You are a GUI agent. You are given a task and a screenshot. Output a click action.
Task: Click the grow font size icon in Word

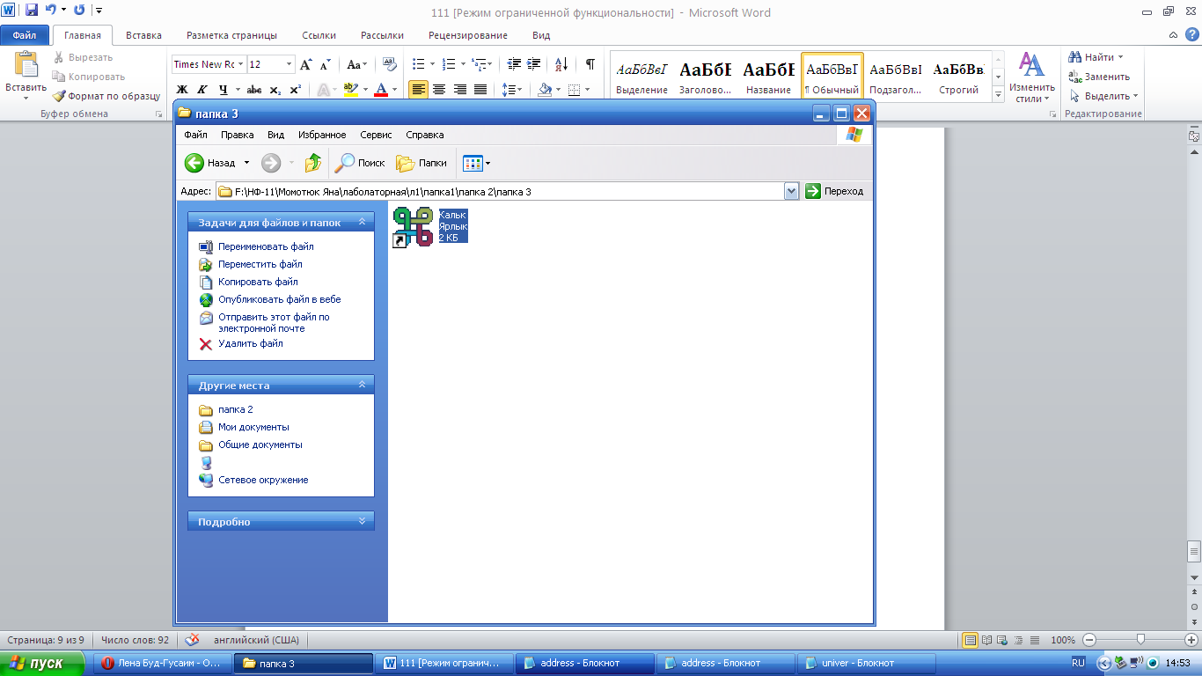[306, 64]
